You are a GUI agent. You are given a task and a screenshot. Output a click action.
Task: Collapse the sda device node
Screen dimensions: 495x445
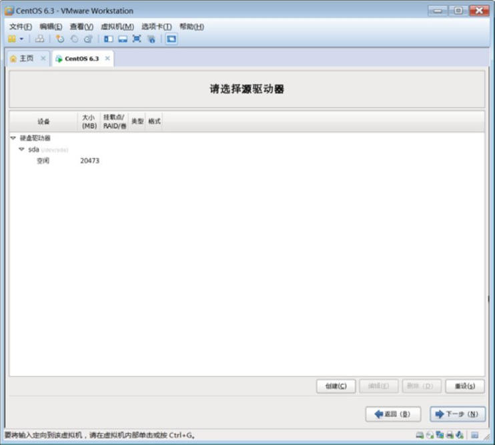pyautogui.click(x=21, y=149)
